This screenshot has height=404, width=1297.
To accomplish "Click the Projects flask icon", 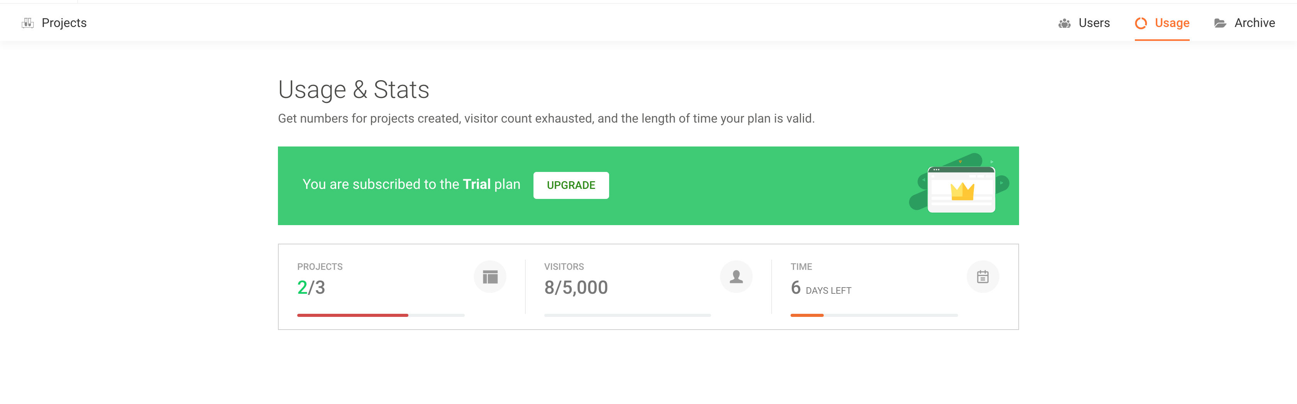I will point(28,23).
